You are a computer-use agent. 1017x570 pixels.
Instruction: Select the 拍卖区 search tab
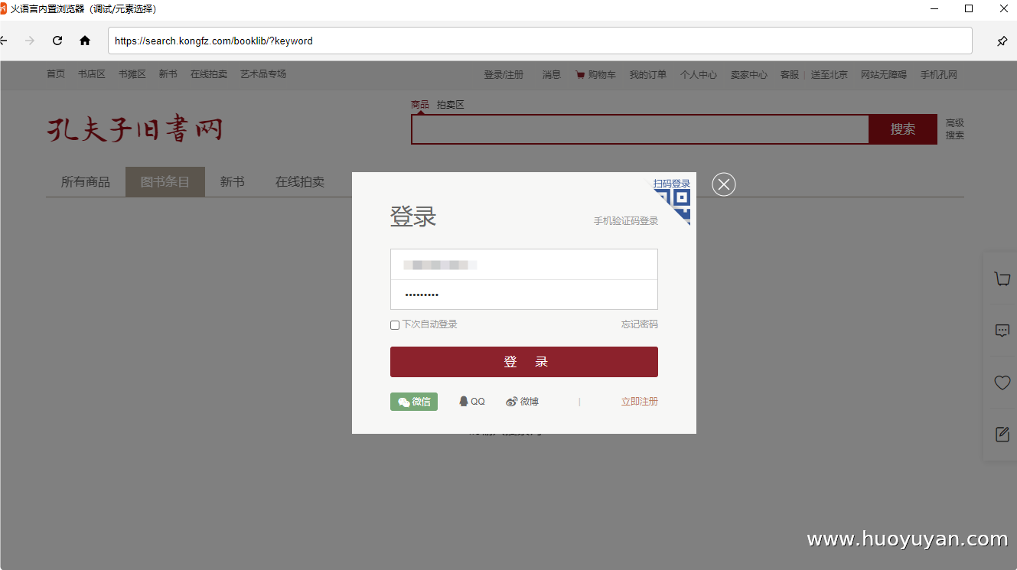(x=451, y=105)
